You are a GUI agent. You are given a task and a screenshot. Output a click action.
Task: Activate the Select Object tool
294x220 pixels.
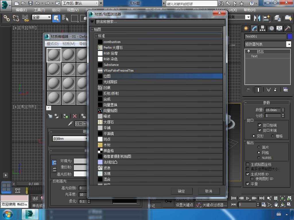point(56,18)
